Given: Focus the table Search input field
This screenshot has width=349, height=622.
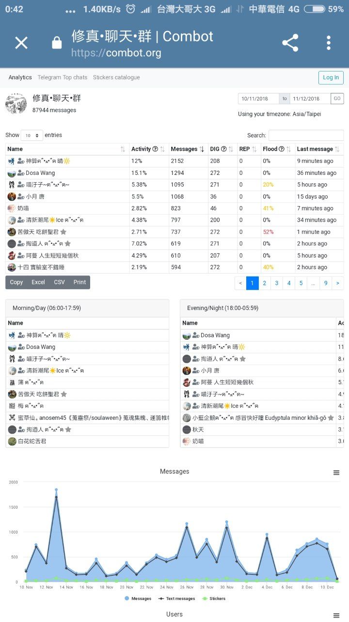Looking at the screenshot, I should 306,136.
